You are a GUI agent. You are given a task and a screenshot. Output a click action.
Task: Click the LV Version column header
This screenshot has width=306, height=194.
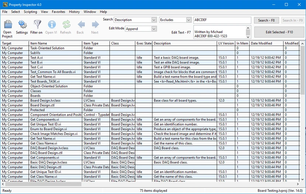pos(226,43)
